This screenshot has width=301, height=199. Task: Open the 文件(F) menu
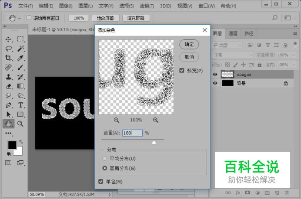[x=26, y=6]
